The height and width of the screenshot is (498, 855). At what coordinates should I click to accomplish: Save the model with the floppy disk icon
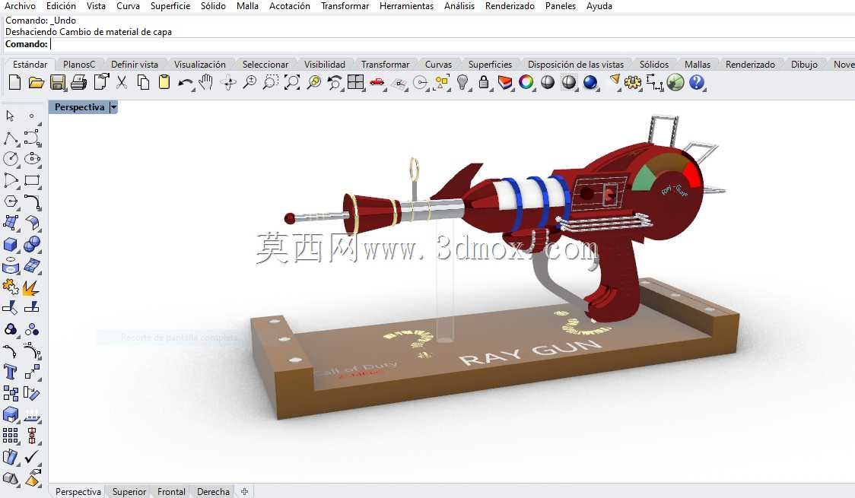click(x=57, y=82)
